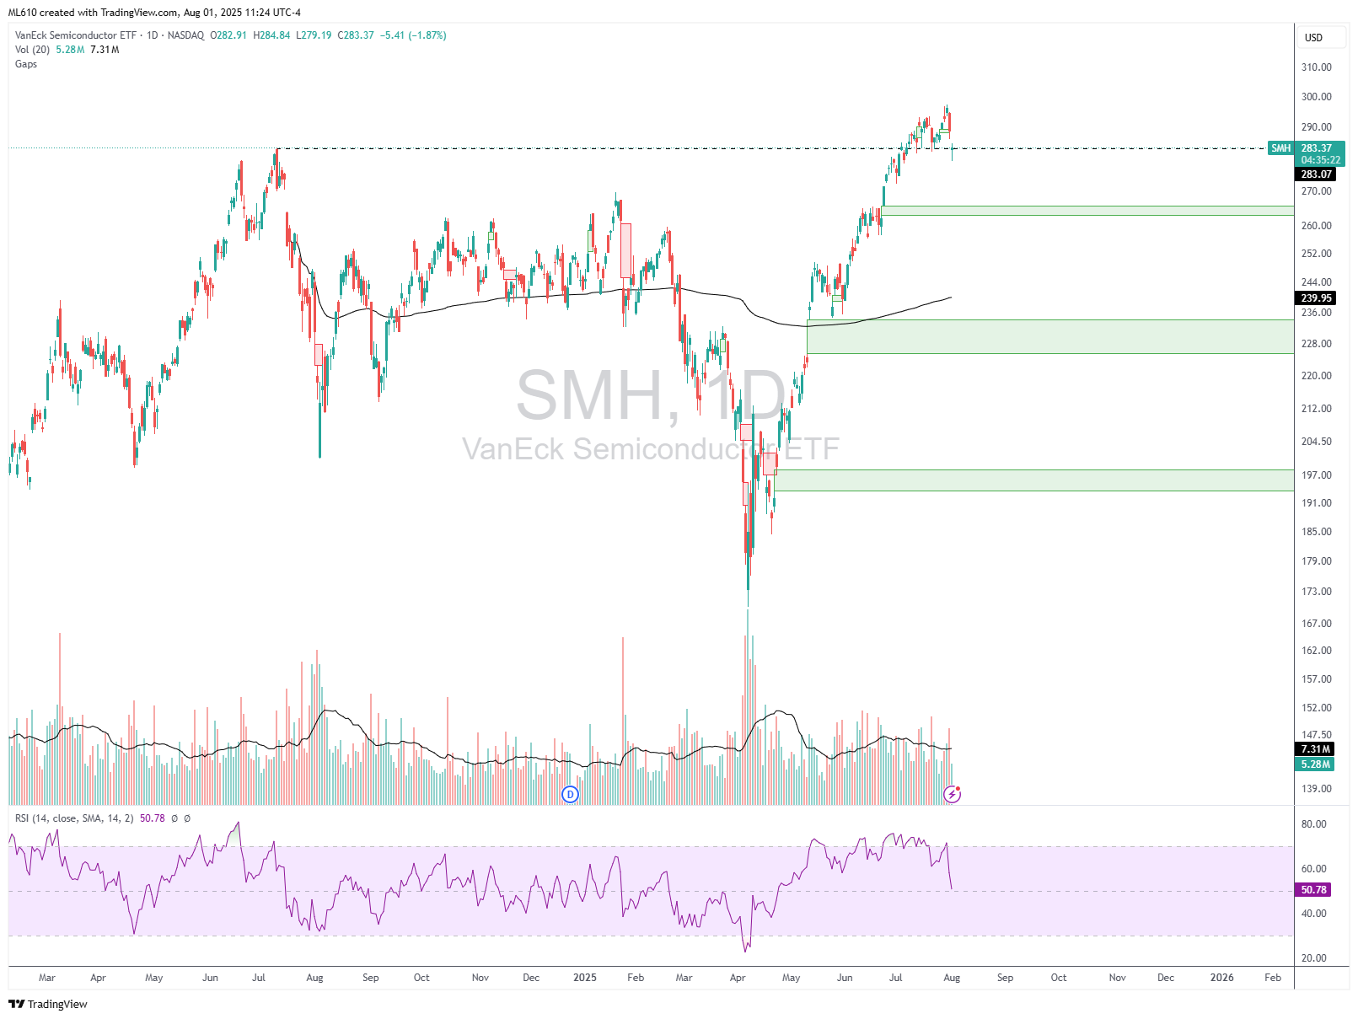
Task: Click the 20.00 RSI scale tick
Action: tap(1313, 958)
